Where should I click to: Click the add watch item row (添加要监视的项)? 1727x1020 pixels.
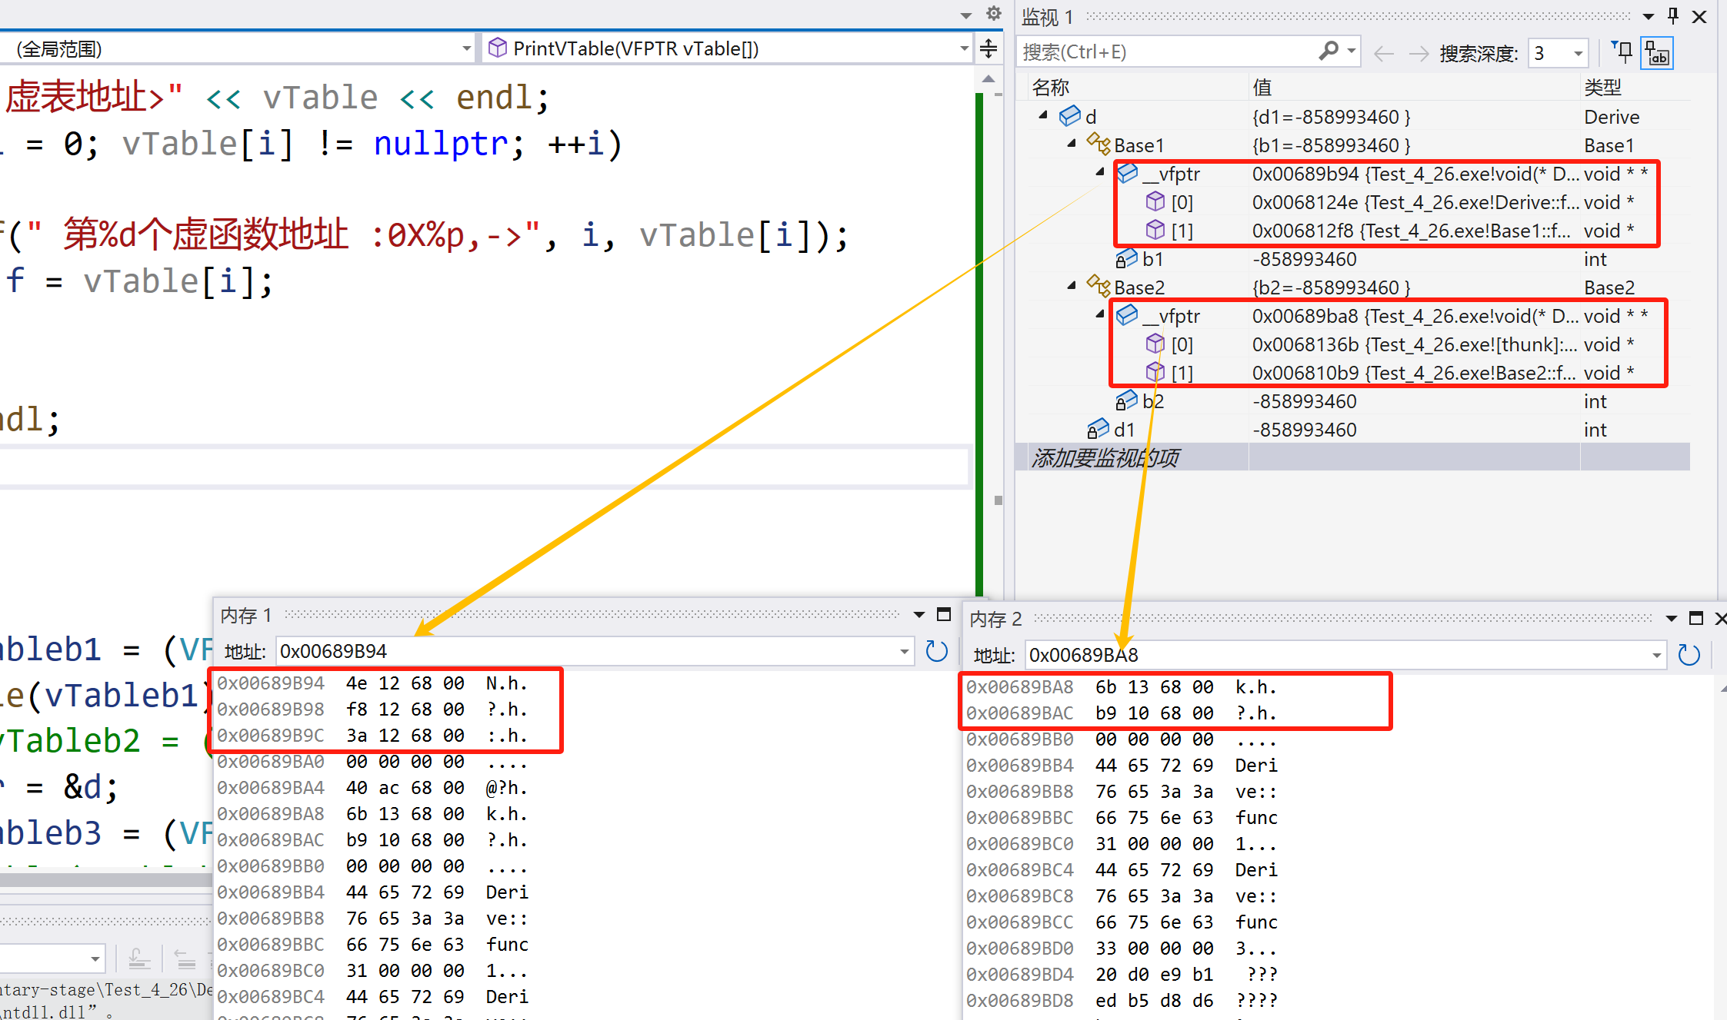click(x=1360, y=458)
